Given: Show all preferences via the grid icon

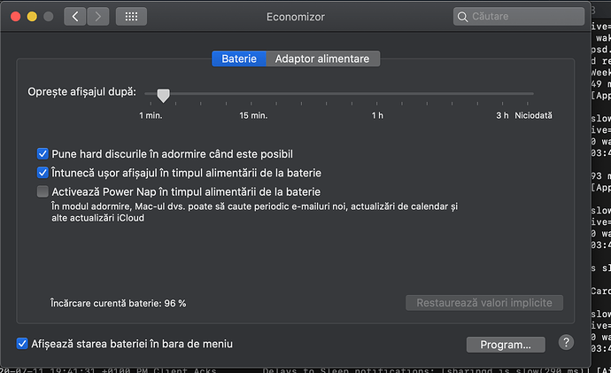Looking at the screenshot, I should (x=131, y=16).
